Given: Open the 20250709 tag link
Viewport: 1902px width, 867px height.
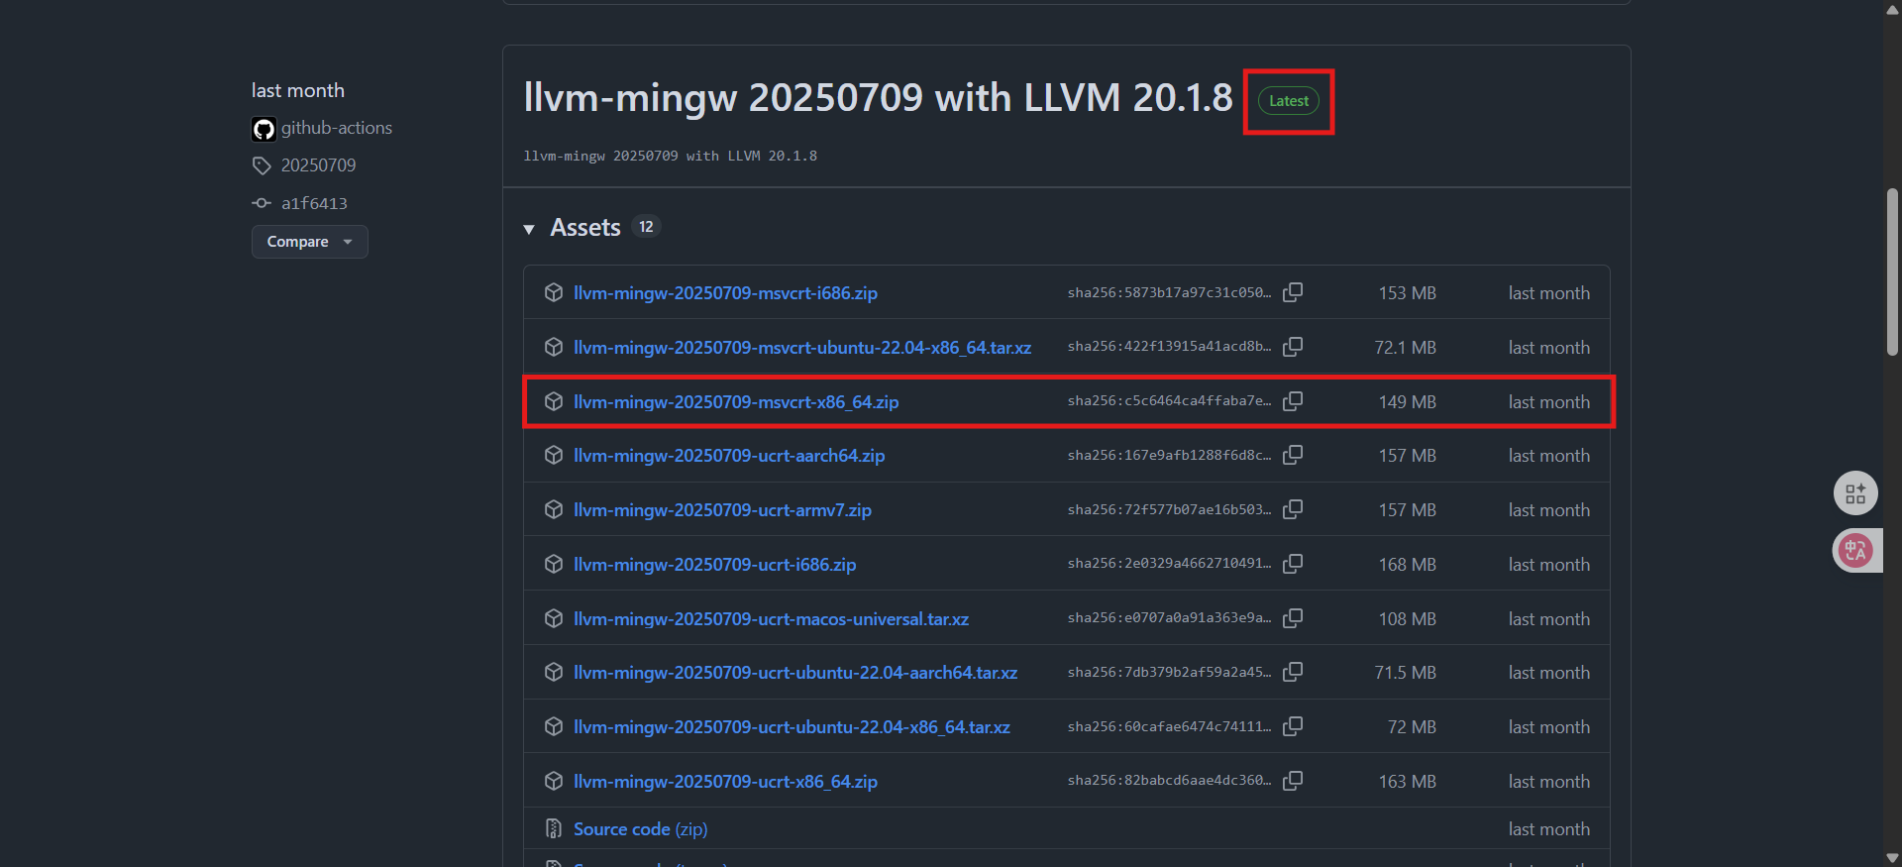Looking at the screenshot, I should click(318, 165).
